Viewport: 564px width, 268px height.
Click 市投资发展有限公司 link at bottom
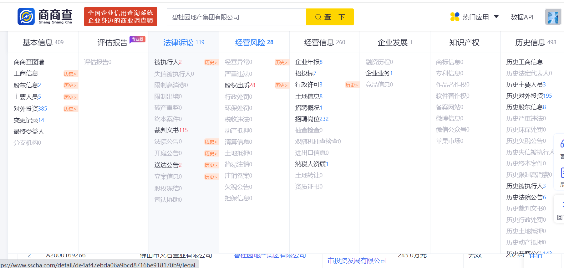coord(357,260)
